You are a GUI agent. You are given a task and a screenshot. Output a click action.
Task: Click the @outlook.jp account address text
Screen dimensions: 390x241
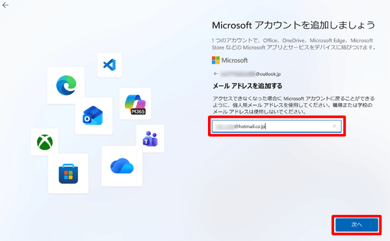coord(250,74)
